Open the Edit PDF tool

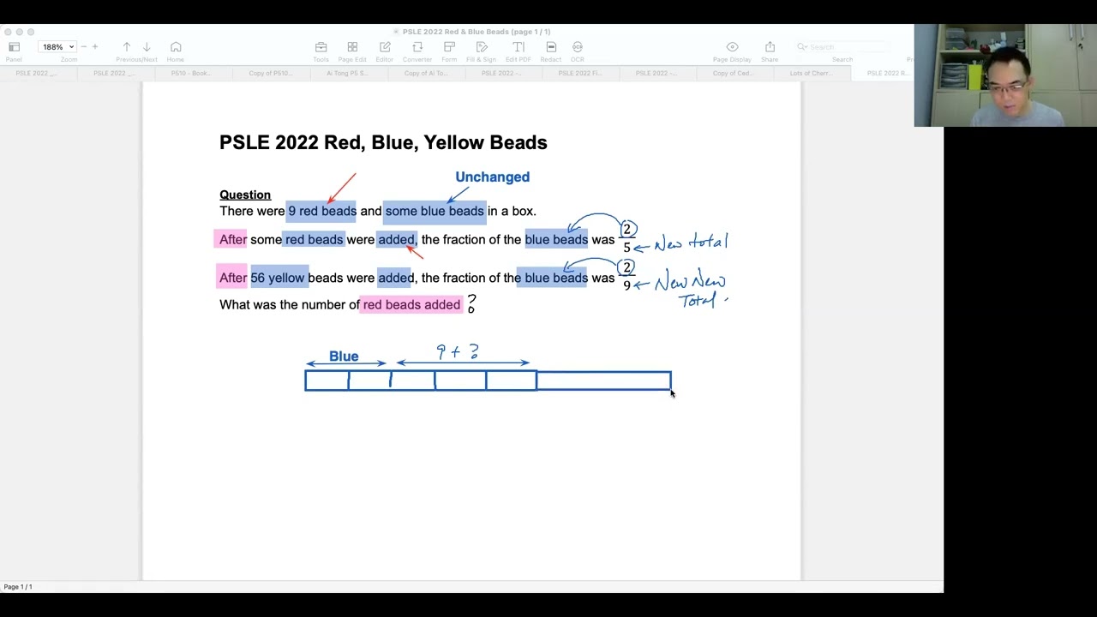[519, 47]
